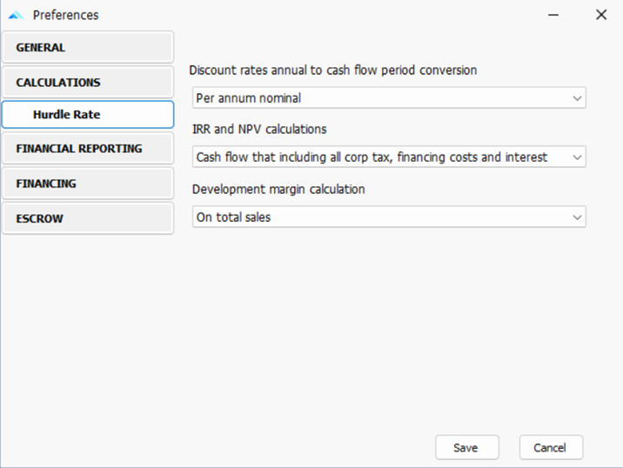
Task: Cancel the preference changes
Action: coord(550,447)
